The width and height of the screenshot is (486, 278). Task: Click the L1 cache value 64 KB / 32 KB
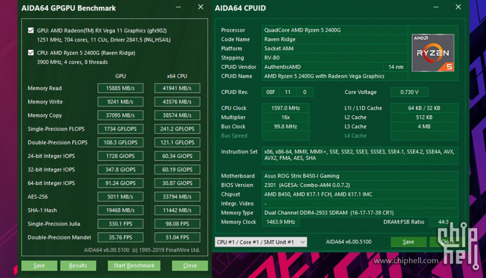click(425, 108)
